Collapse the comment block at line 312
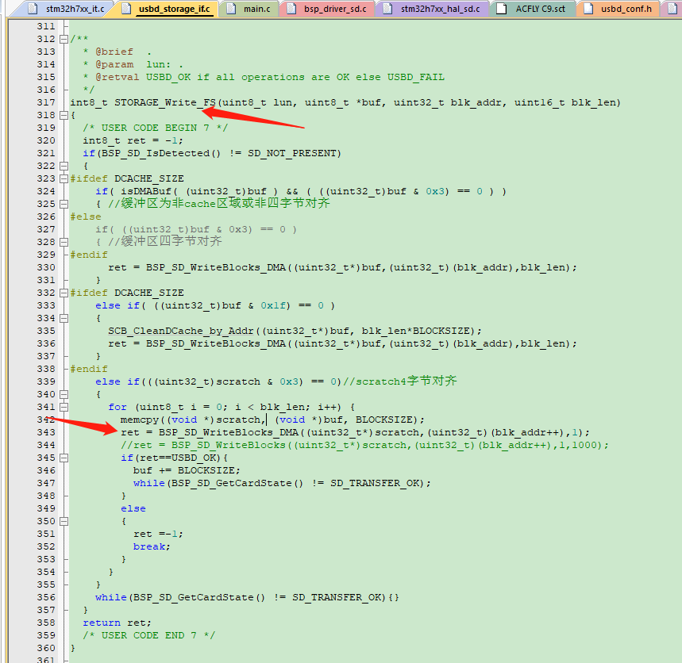The height and width of the screenshot is (663, 682). [x=64, y=39]
